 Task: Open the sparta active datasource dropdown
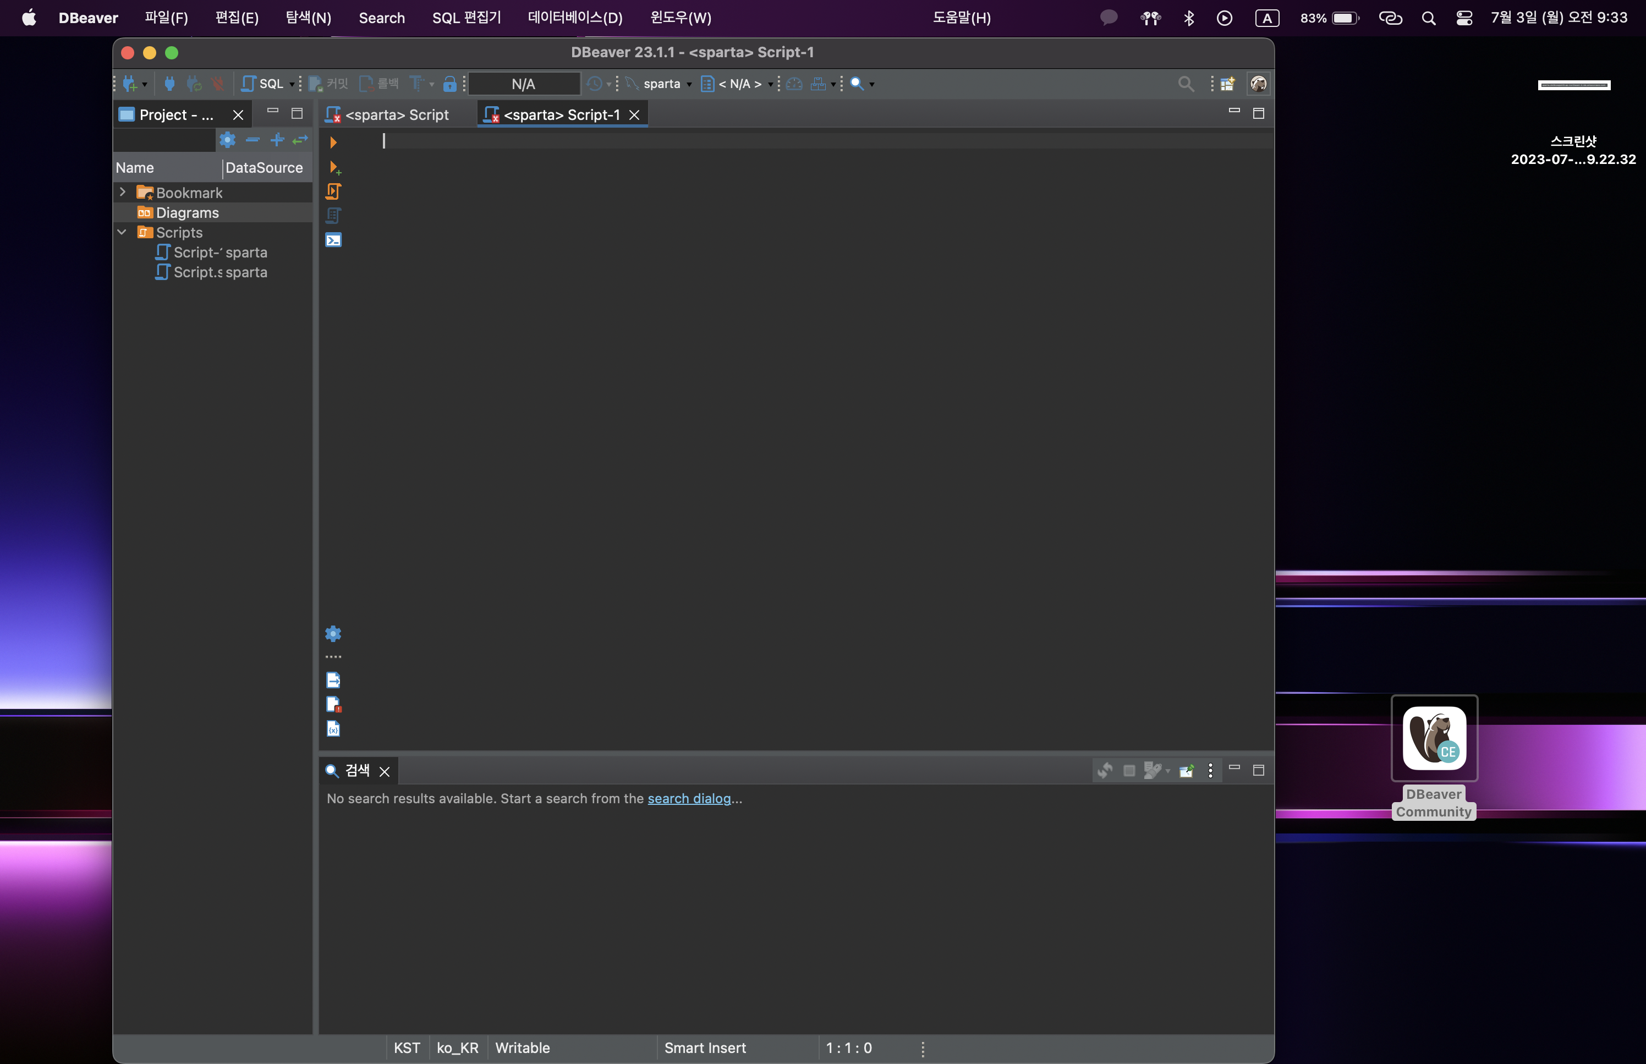coord(659,84)
